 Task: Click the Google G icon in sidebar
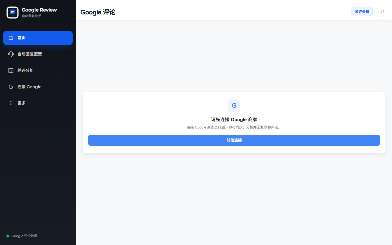click(x=11, y=87)
